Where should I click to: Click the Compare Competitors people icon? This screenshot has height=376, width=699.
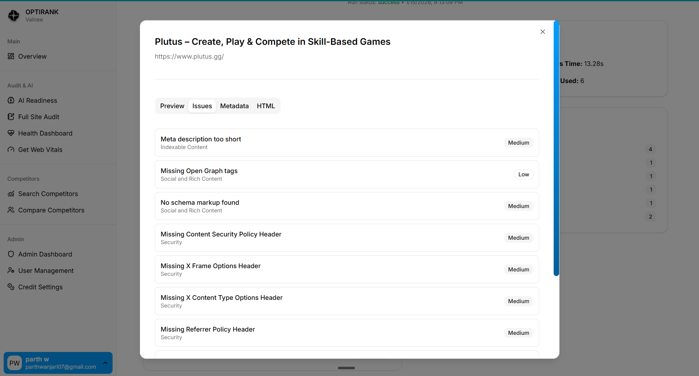[11, 210]
